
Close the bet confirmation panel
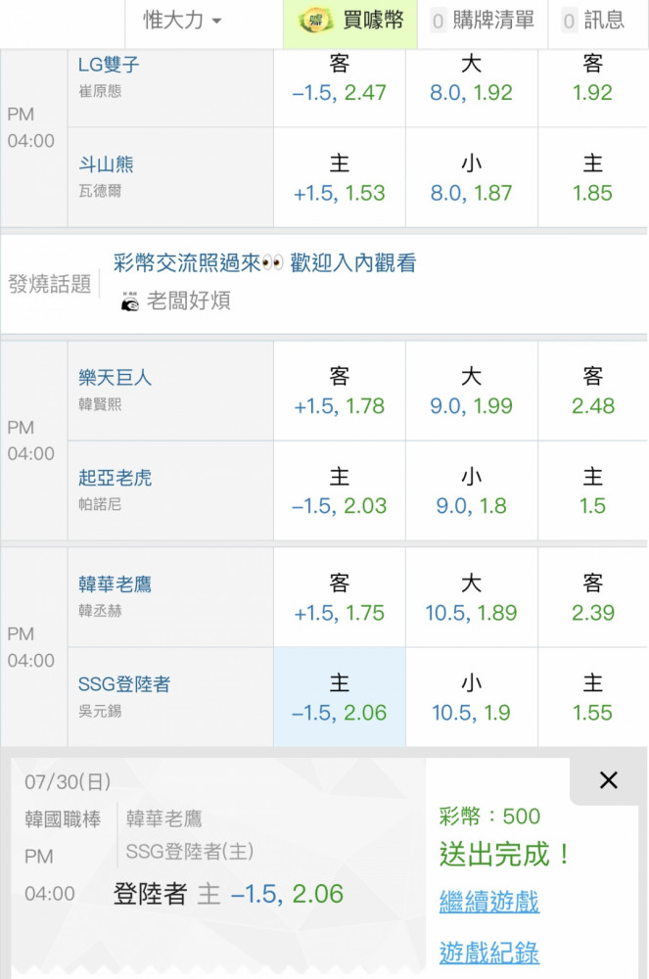pos(608,780)
